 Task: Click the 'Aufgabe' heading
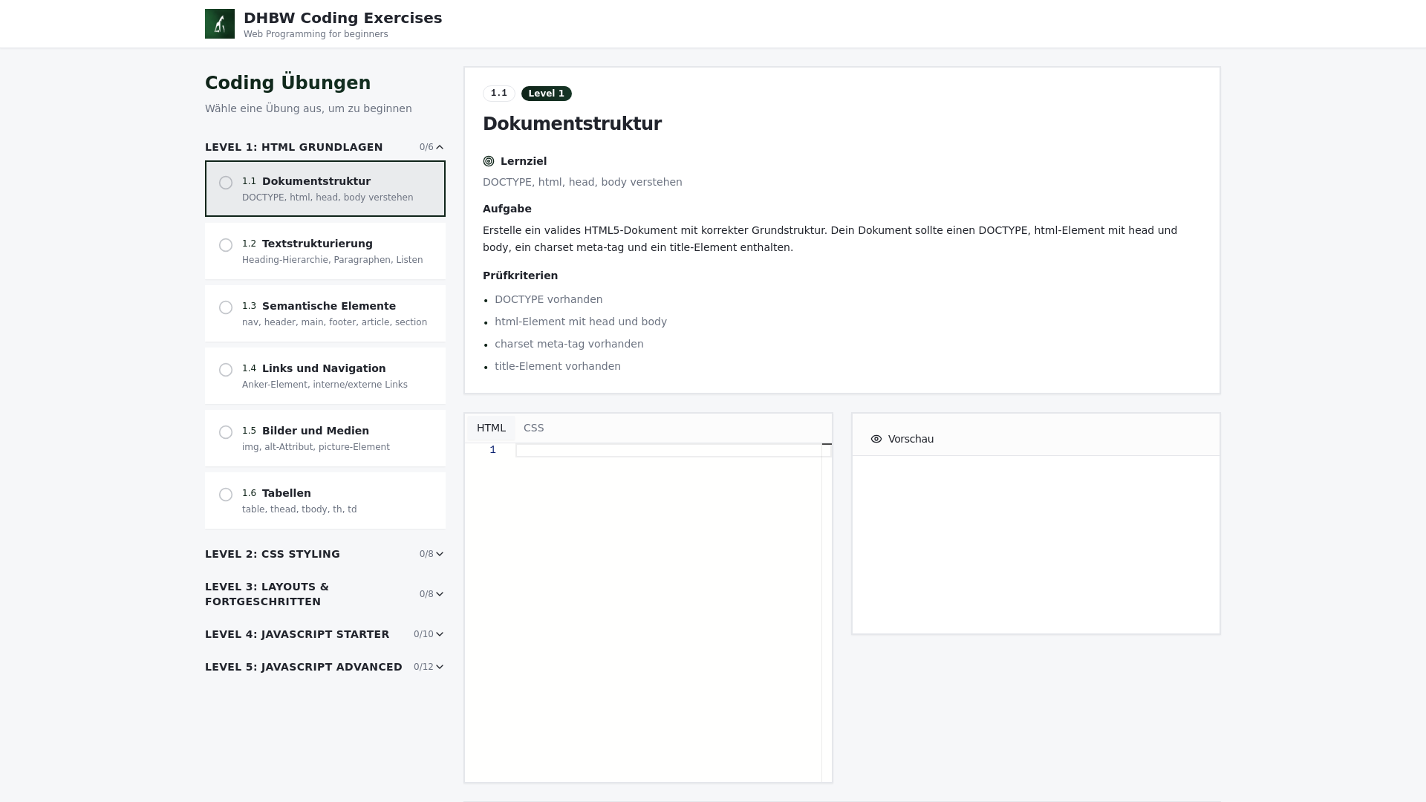point(507,209)
